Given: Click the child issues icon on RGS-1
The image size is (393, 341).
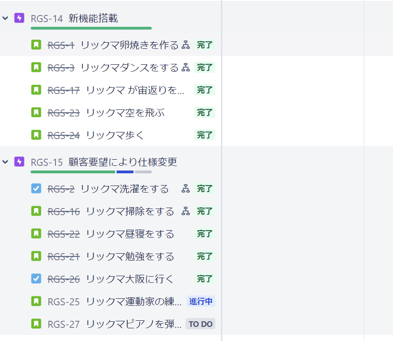Looking at the screenshot, I should click(186, 45).
